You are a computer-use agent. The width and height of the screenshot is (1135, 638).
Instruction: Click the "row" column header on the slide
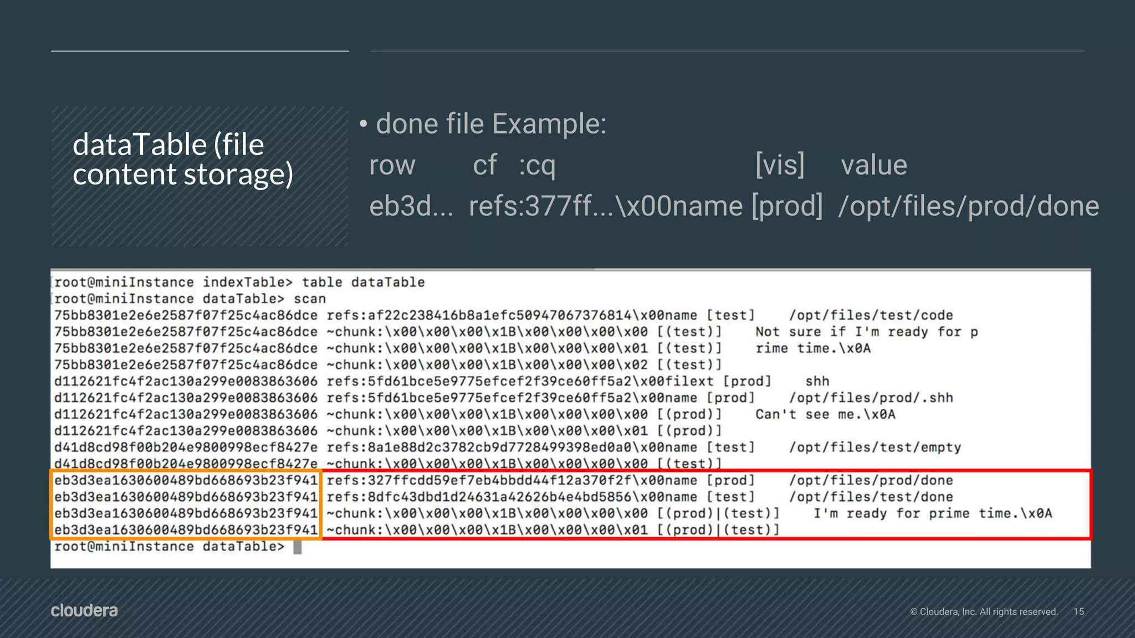[392, 165]
